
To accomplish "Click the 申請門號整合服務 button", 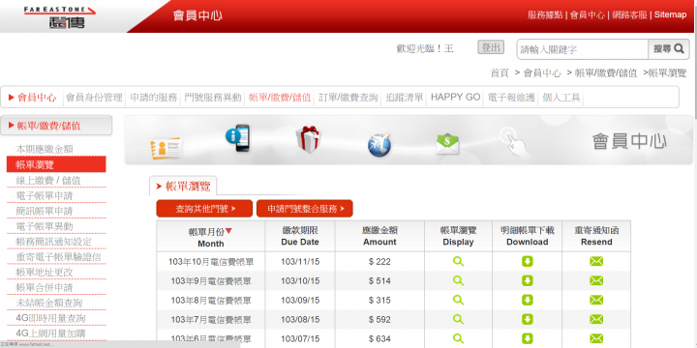I will pyautogui.click(x=305, y=209).
